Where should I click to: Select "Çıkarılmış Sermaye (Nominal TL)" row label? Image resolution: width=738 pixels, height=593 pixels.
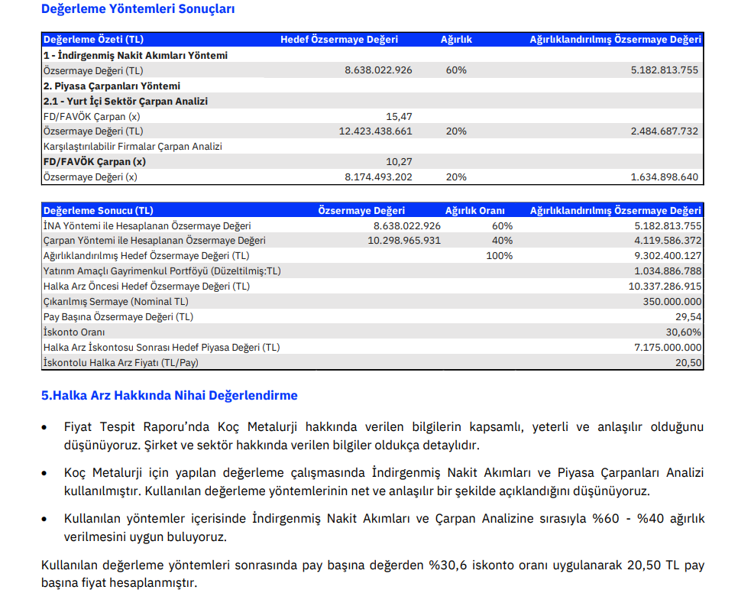[x=116, y=302]
